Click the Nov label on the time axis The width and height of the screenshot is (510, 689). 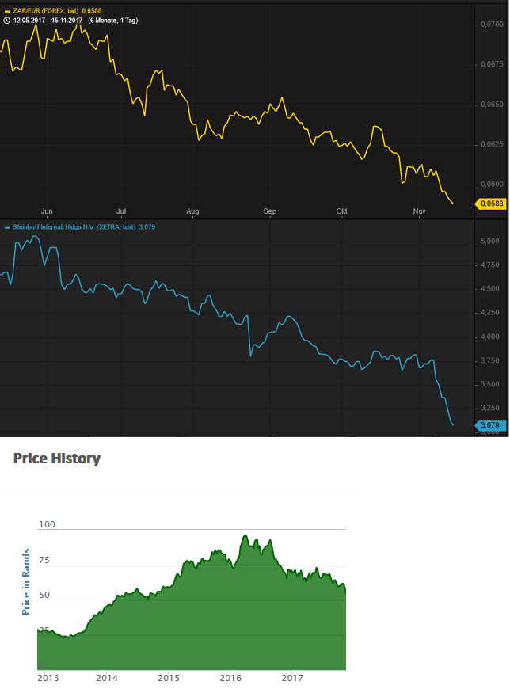point(420,211)
